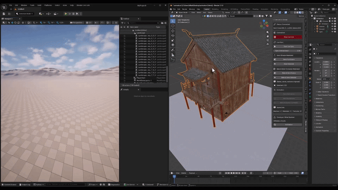Open Blender Modifiers wrench tab icon

310,82
